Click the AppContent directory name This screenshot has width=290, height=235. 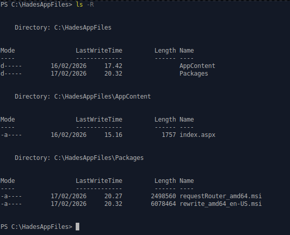(x=197, y=66)
